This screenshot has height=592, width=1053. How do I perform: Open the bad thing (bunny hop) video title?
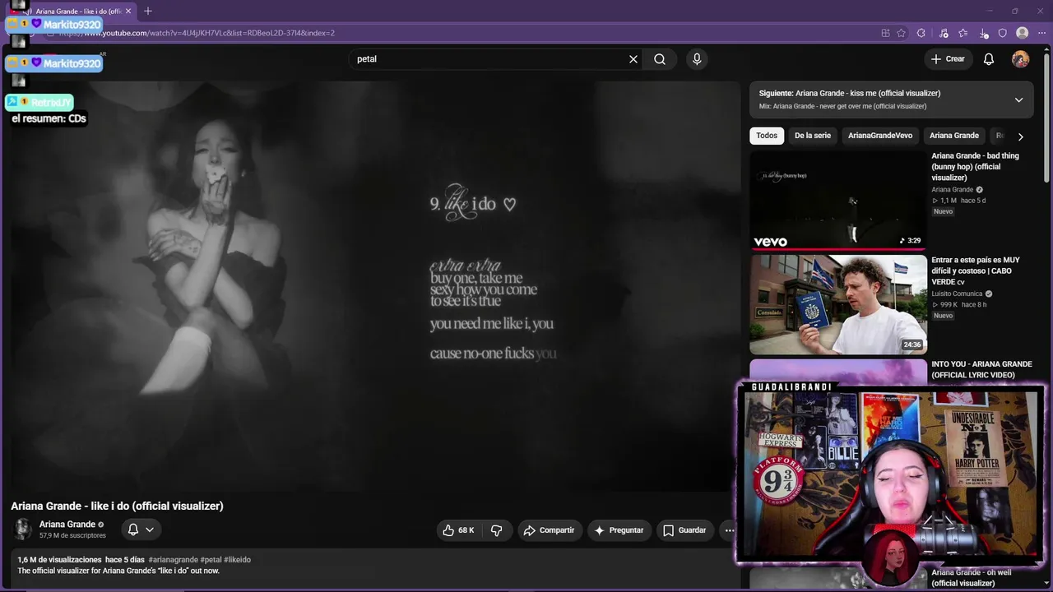976,167
